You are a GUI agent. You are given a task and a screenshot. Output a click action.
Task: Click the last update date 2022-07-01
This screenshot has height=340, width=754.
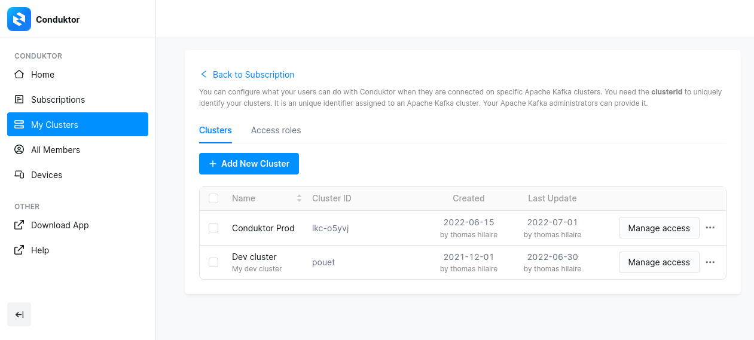552,222
